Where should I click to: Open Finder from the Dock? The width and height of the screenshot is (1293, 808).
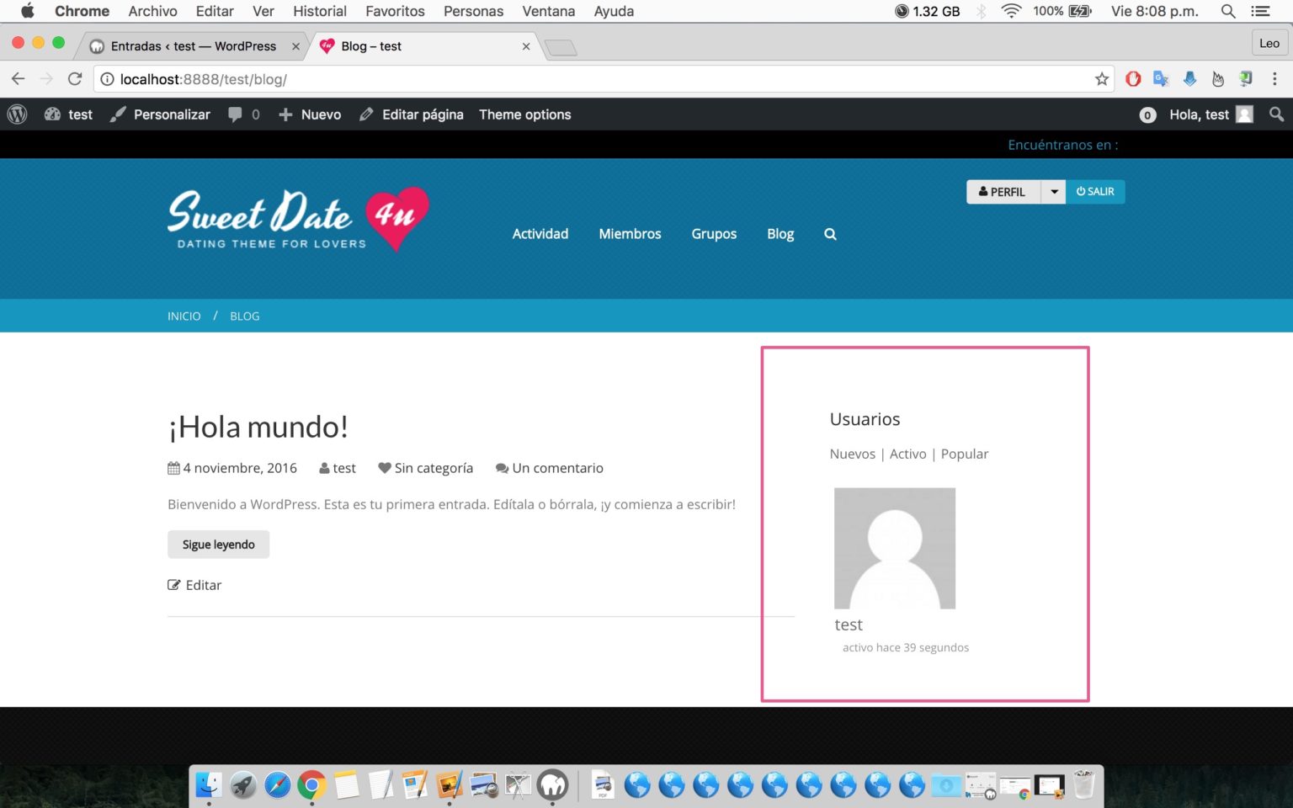tap(209, 784)
